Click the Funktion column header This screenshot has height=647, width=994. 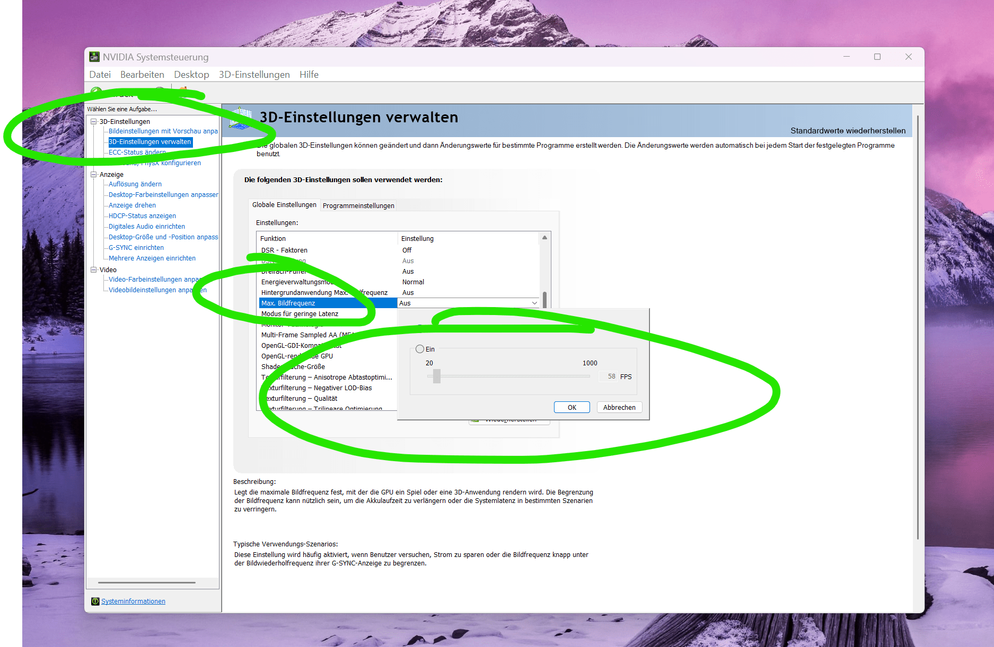pos(327,239)
